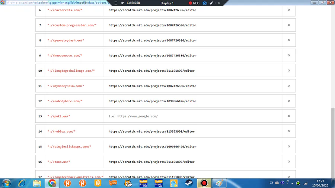This screenshot has height=188, width=335.
Task: Open second orange A app in taskbar
Action: pos(83,183)
